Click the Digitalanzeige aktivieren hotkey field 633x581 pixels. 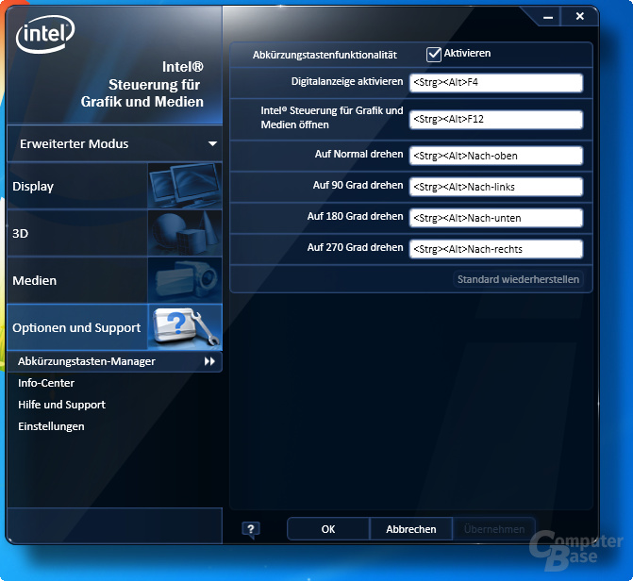[496, 83]
